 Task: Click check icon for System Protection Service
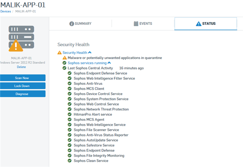(x=69, y=99)
